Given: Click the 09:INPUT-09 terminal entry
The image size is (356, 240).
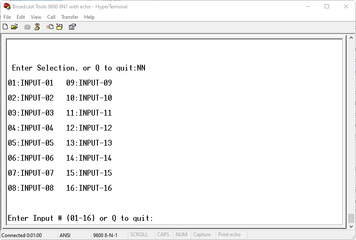Looking at the screenshot, I should (x=89, y=83).
